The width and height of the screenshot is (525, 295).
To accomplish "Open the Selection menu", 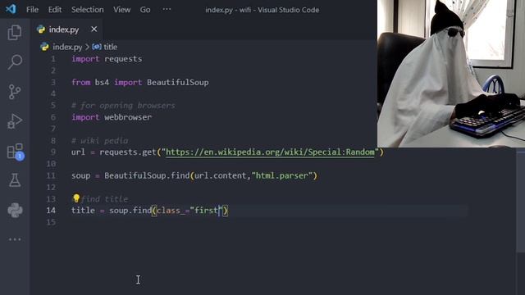I will pos(88,10).
